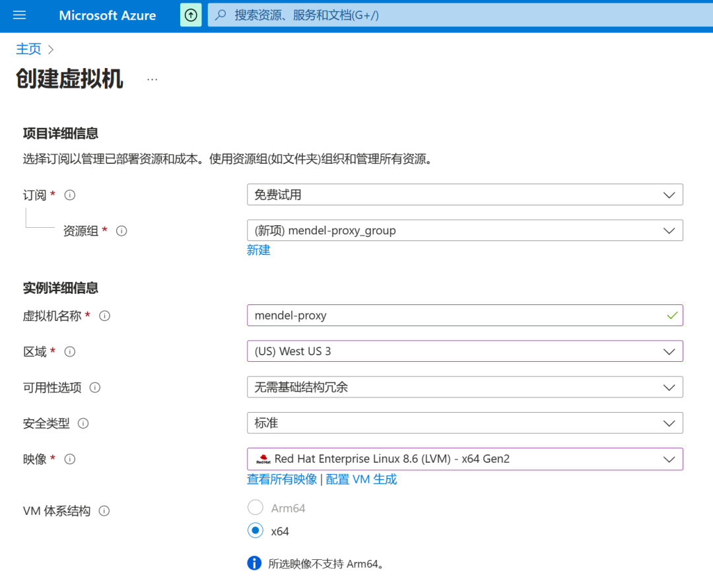Click the ellipsis next to 创建虚拟机 title
The image size is (713, 585).
(153, 80)
